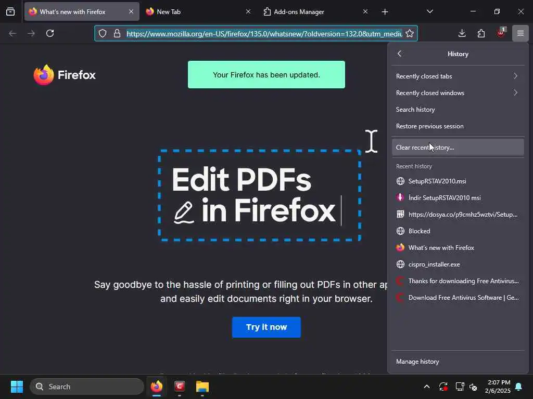Open Thanks for downloading Free Antivirus entry
533x399 pixels.
tap(458, 281)
